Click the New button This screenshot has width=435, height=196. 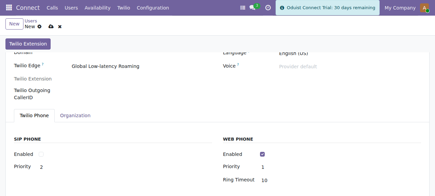pos(14,24)
